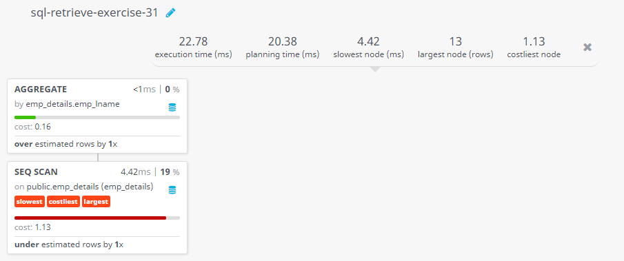Click the red cost bar in SEQ SCAN

[x=90, y=218]
